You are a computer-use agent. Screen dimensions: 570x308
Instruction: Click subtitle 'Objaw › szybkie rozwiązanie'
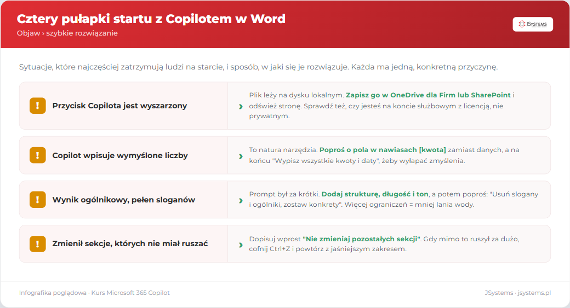click(67, 33)
